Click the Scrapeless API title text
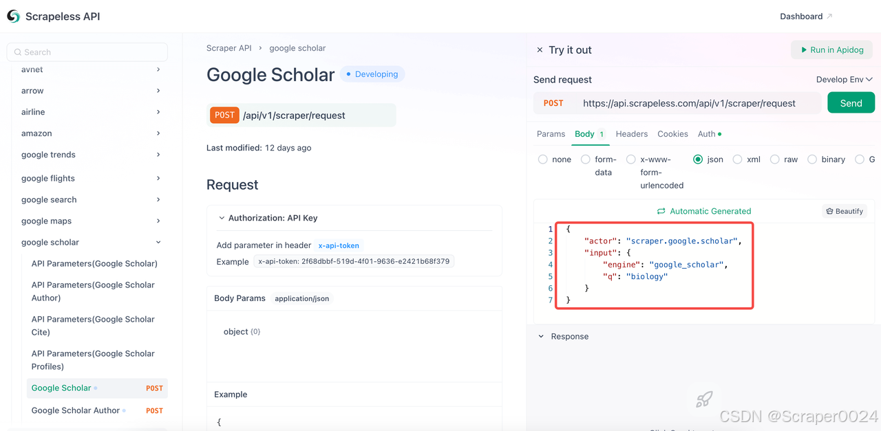This screenshot has height=431, width=881. pyautogui.click(x=63, y=16)
